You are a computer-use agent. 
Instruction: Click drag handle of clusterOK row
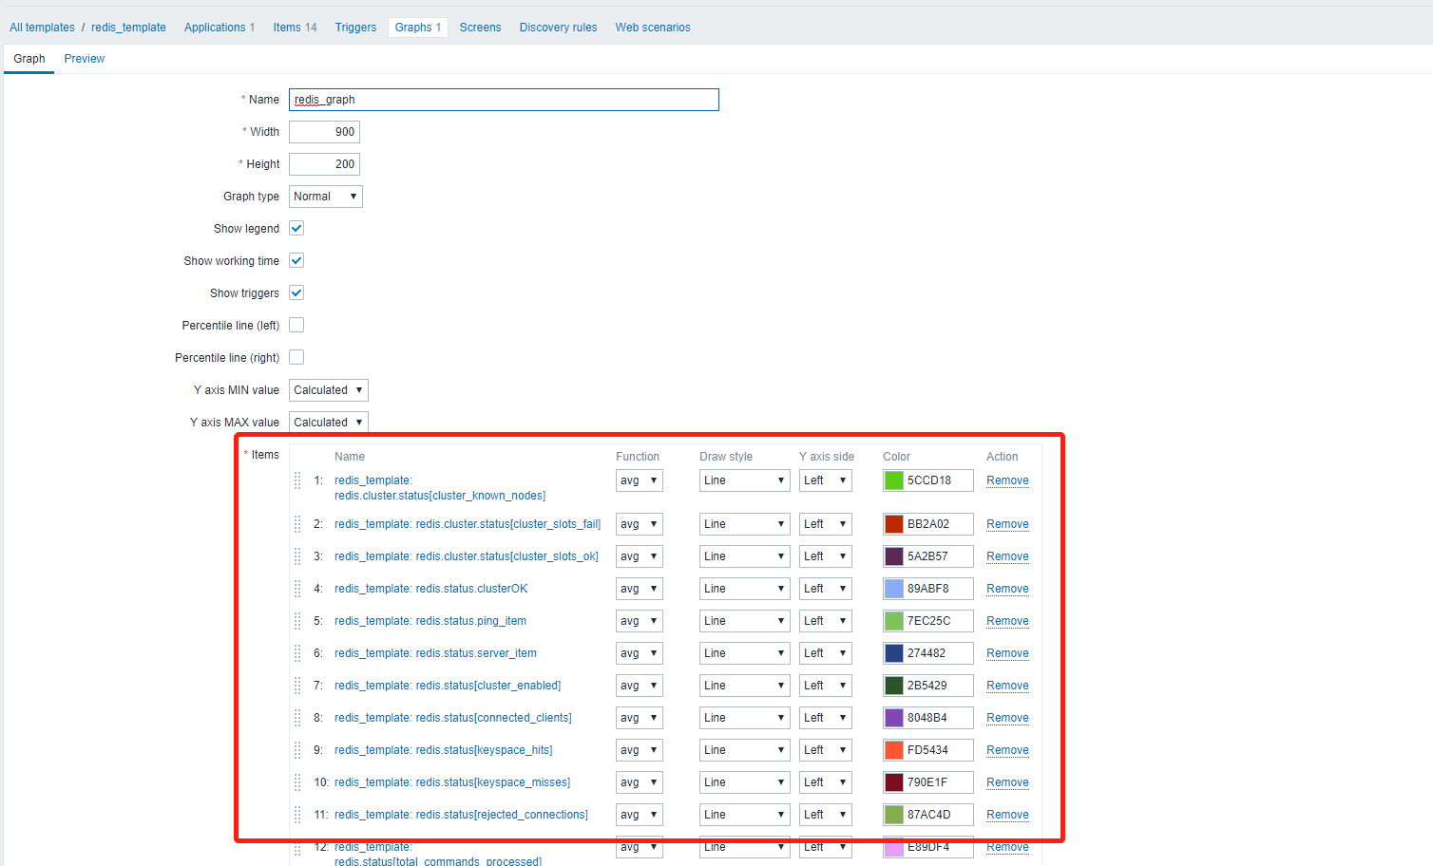[297, 589]
